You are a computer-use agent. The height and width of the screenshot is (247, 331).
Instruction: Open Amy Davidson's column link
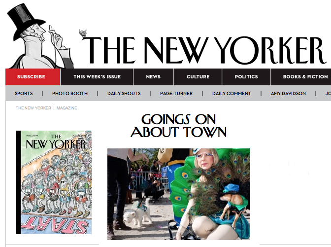tap(288, 93)
